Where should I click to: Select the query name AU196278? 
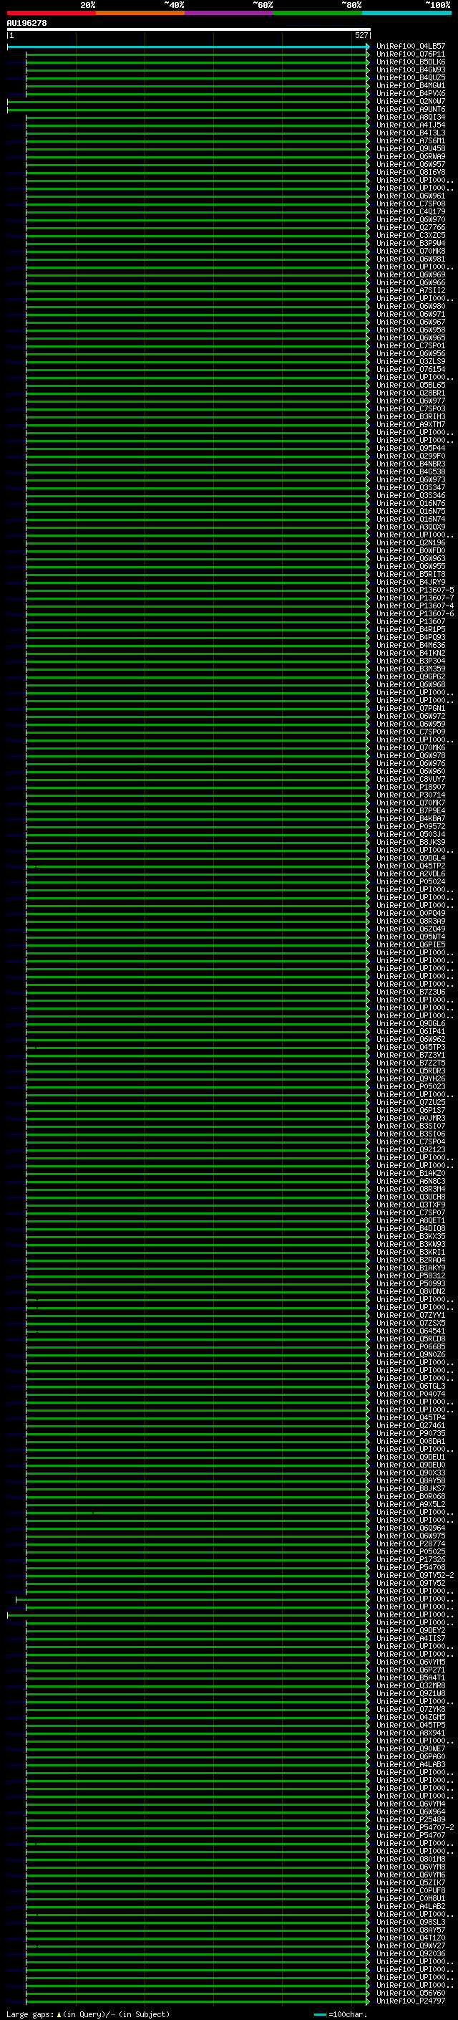coord(26,23)
